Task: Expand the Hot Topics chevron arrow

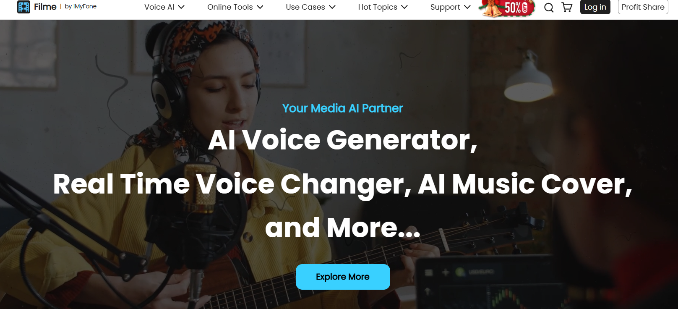Action: point(404,7)
